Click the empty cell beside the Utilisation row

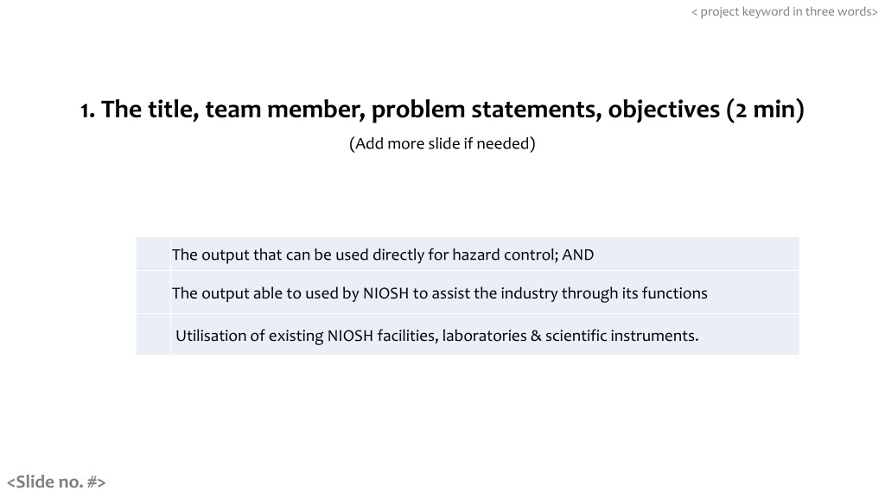[x=153, y=335]
